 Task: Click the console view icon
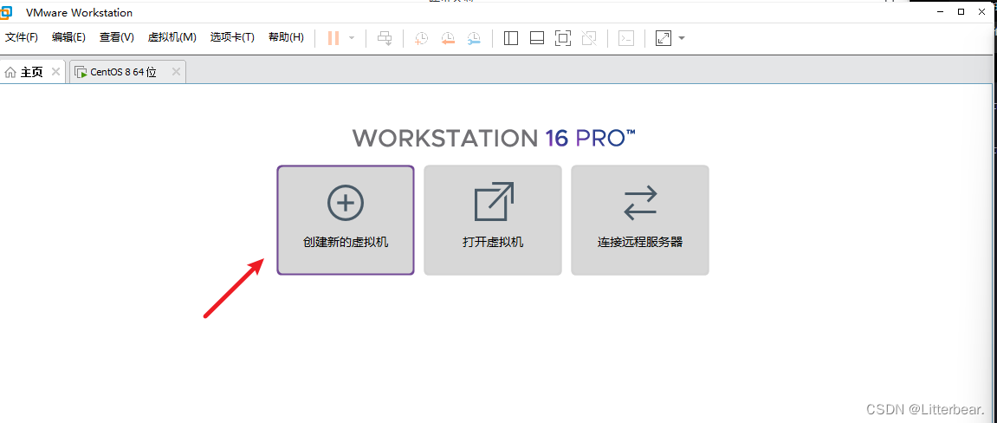pyautogui.click(x=626, y=38)
